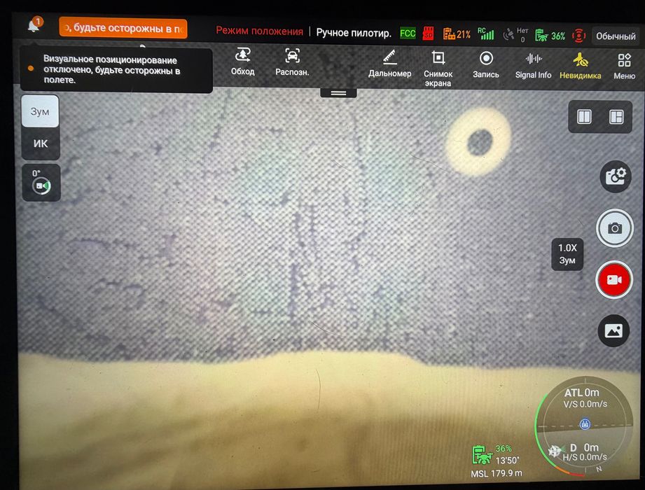Expand the top toolbar drawer handle
Viewport: 645px width, 490px height.
pyautogui.click(x=338, y=93)
